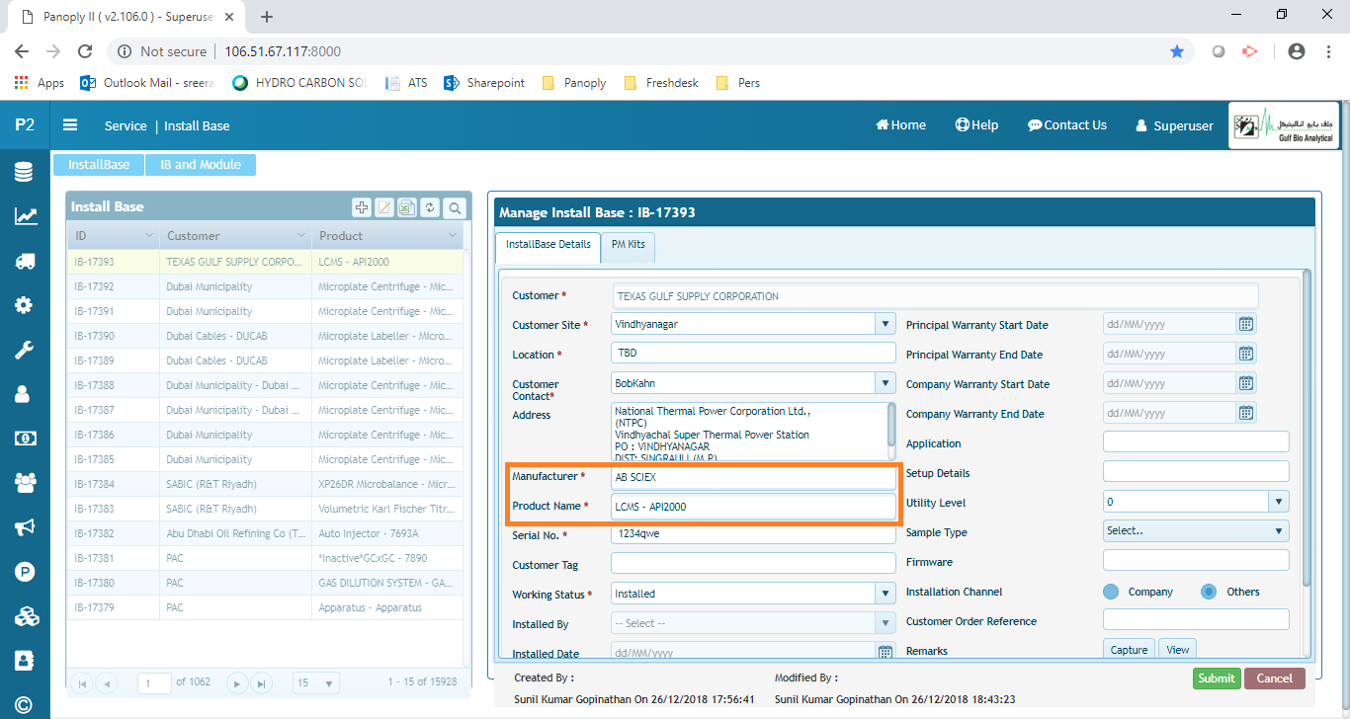Image resolution: width=1350 pixels, height=719 pixels.
Task: Open the Superuser account menu
Action: pos(1174,125)
